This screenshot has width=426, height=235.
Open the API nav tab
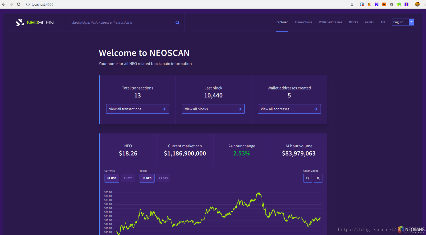383,22
